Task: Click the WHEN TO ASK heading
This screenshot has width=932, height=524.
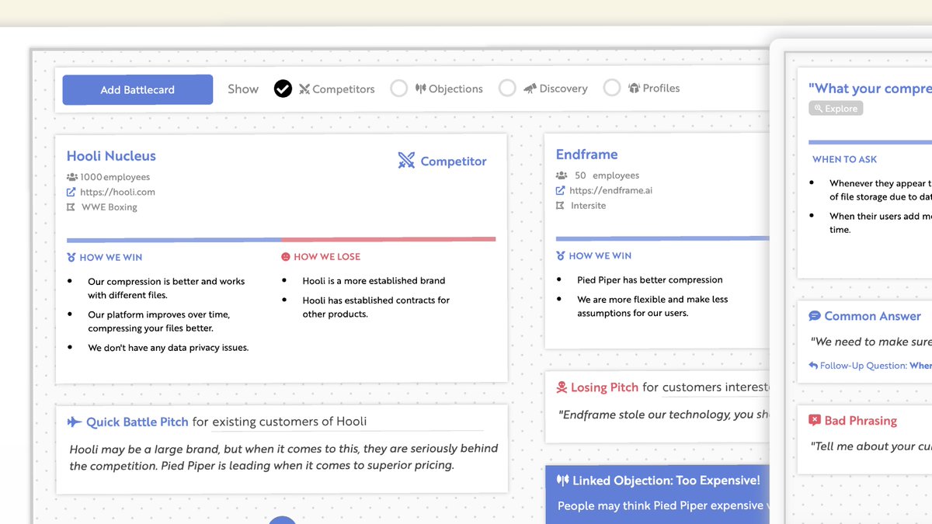Action: [x=844, y=159]
